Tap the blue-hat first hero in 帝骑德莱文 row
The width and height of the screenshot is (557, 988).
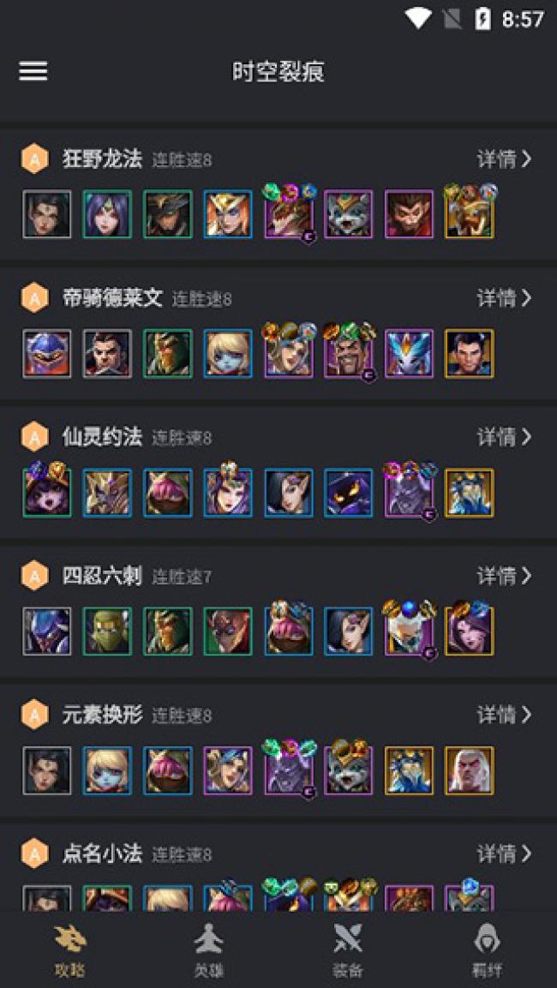coord(47,354)
